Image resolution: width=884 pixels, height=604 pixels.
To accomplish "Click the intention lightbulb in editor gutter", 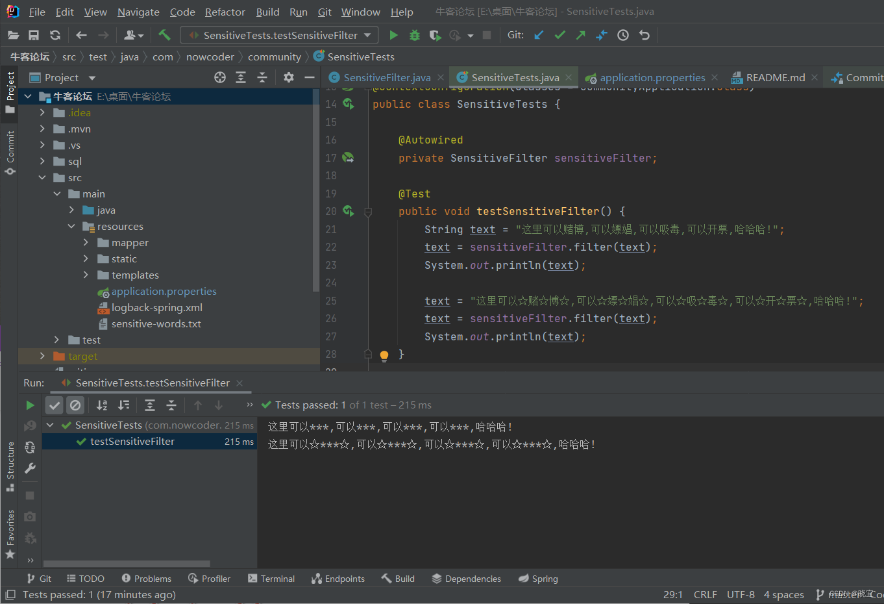I will click(x=384, y=355).
